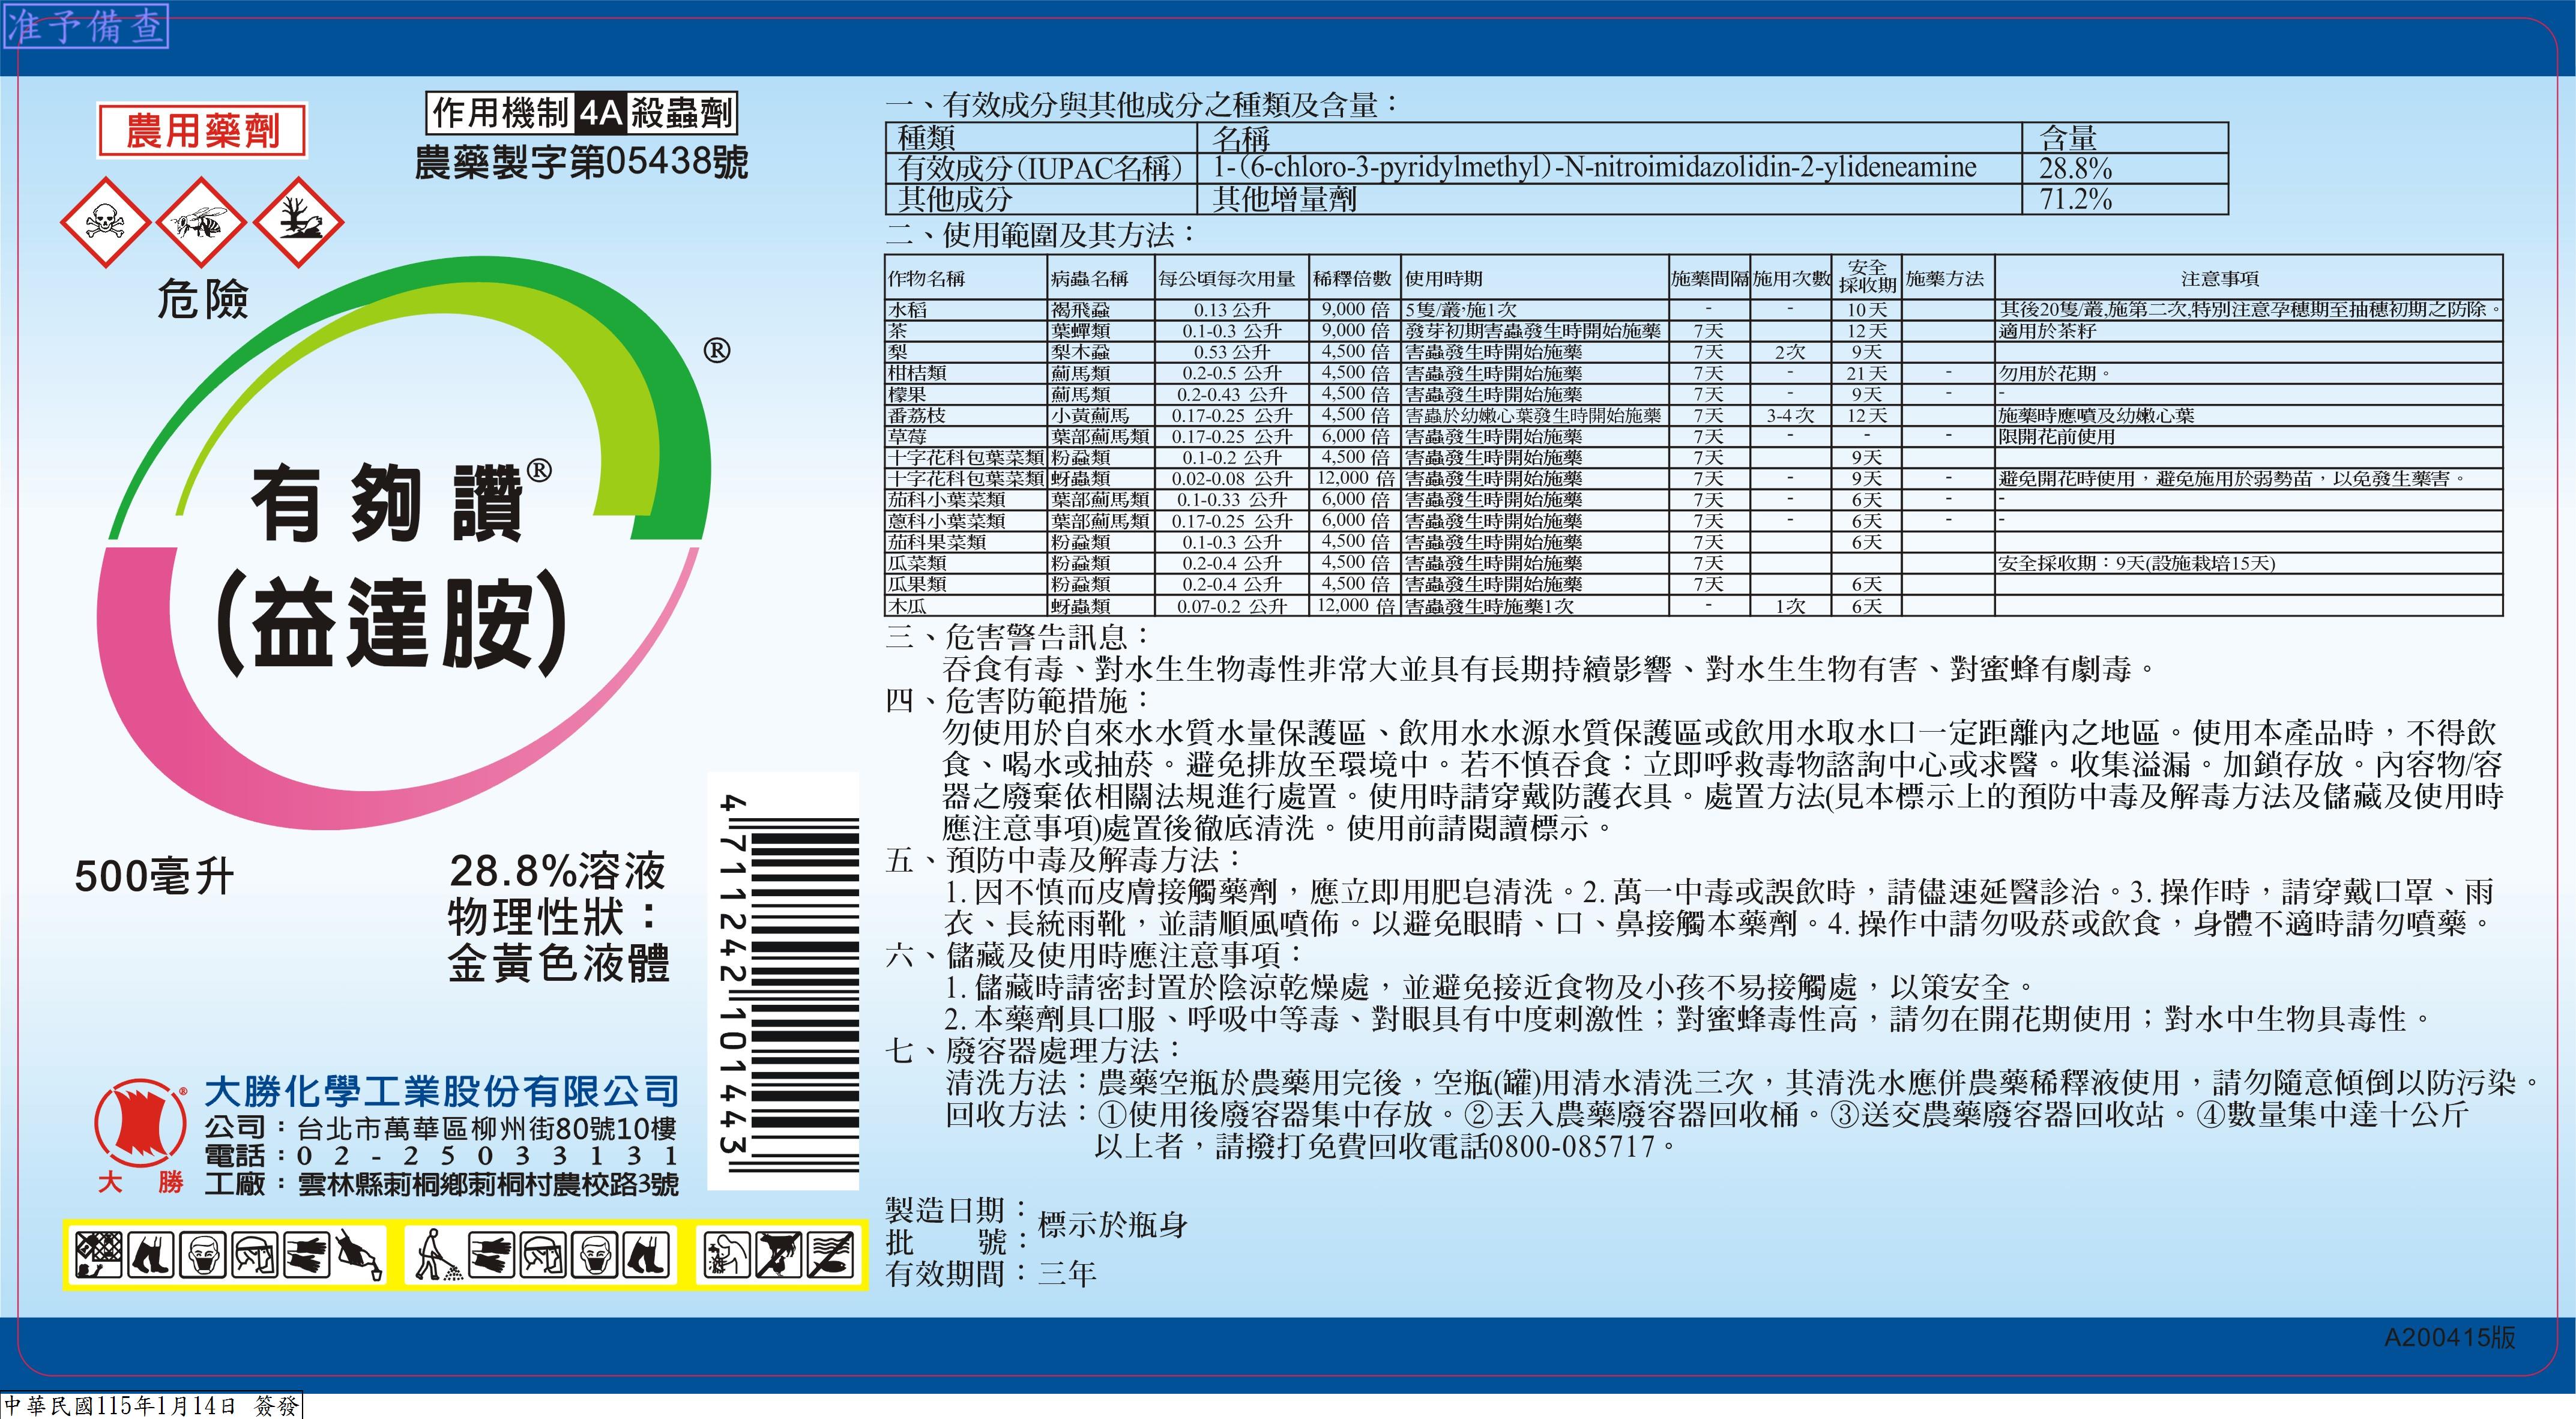2576x1419 pixels.
Task: Click the 五、預防中毒及解毒方法 section heading
Action: click(x=1064, y=859)
